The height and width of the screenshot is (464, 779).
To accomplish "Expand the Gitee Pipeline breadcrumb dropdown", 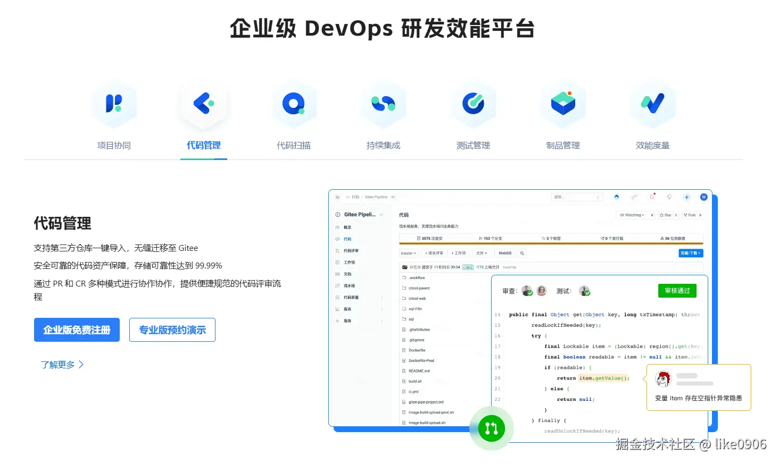I will tap(393, 197).
